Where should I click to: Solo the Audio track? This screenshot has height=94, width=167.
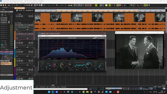pyautogui.click(x=20, y=25)
